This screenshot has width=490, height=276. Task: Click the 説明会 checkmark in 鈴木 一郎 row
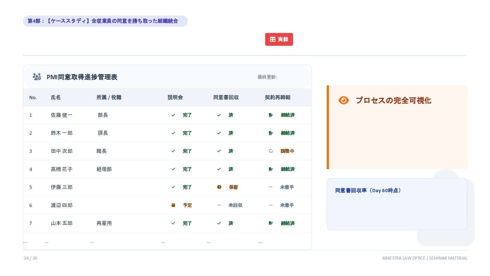[173, 133]
